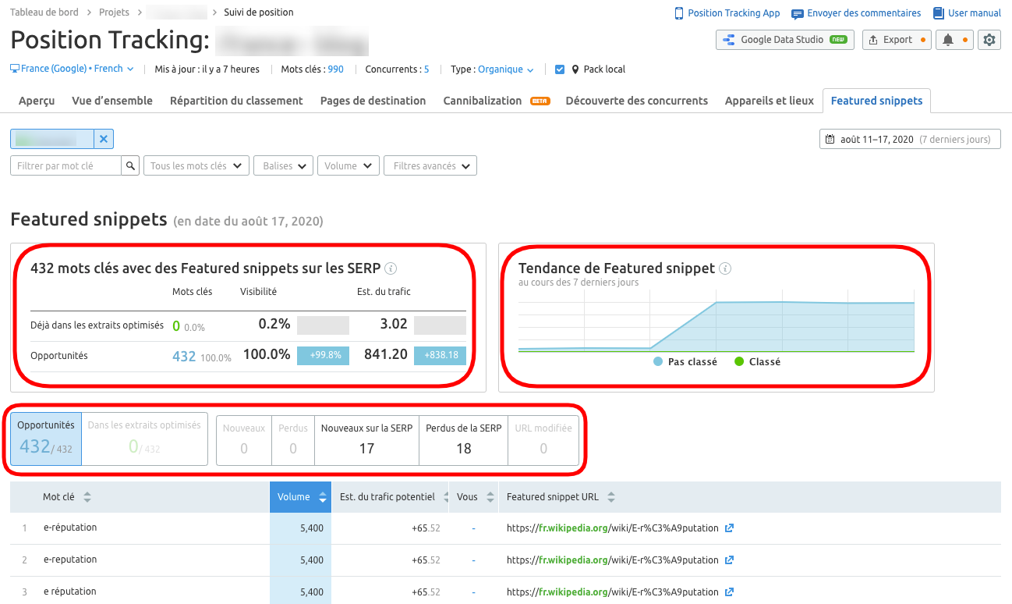Click info icon next to 432 mots clés heading
The width and height of the screenshot is (1012, 604).
coord(391,268)
